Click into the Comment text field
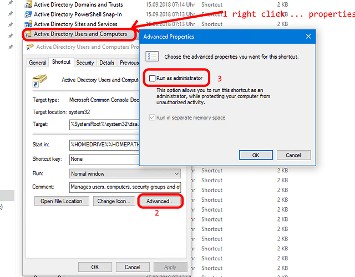This screenshot has height=277, width=355. (125, 187)
